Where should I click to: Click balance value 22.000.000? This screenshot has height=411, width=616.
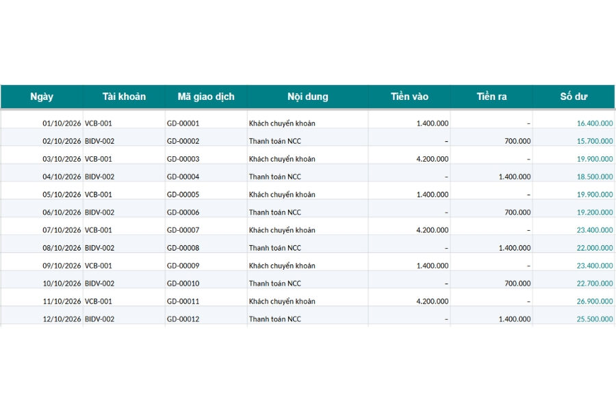point(594,248)
